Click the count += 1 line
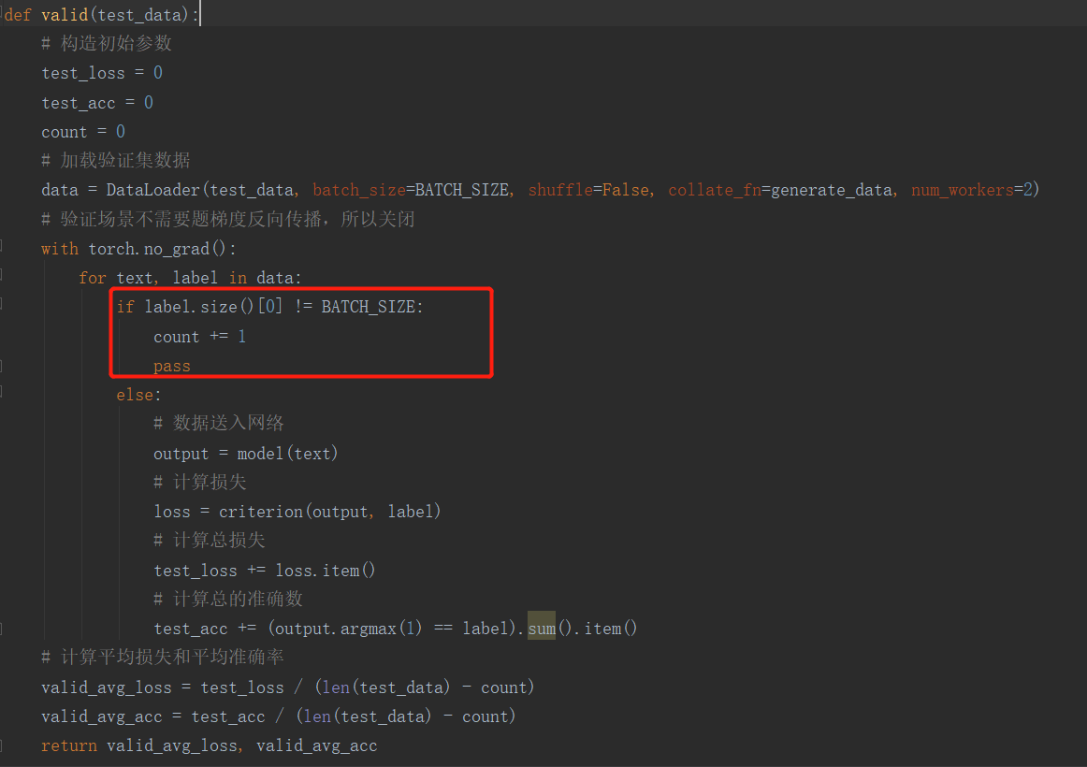The height and width of the screenshot is (767, 1087). coord(199,336)
